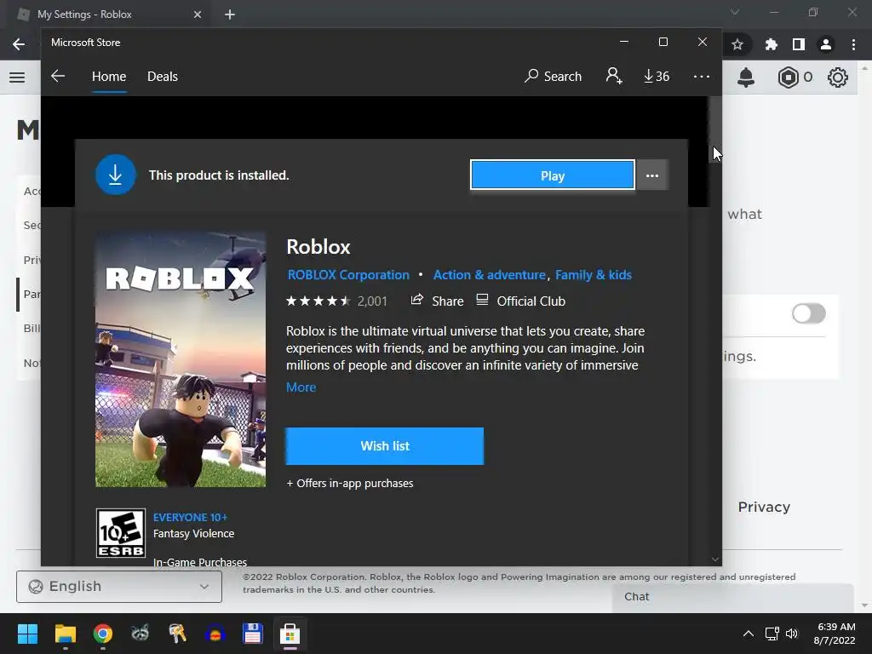Click the star rating of 2,001 reviews

click(x=336, y=301)
